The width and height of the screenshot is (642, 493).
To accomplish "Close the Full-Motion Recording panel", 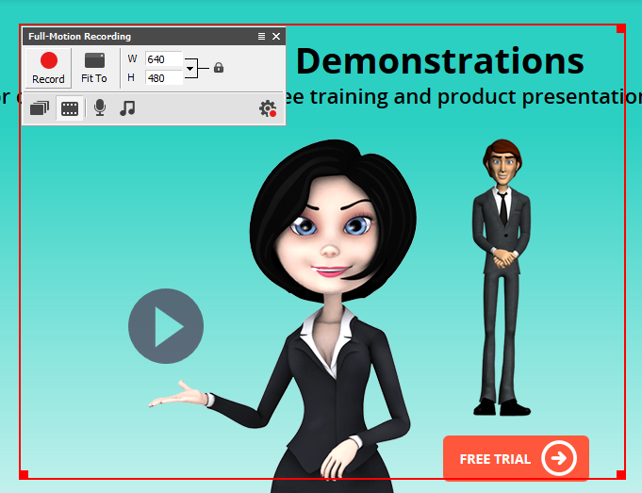I will click(x=276, y=36).
